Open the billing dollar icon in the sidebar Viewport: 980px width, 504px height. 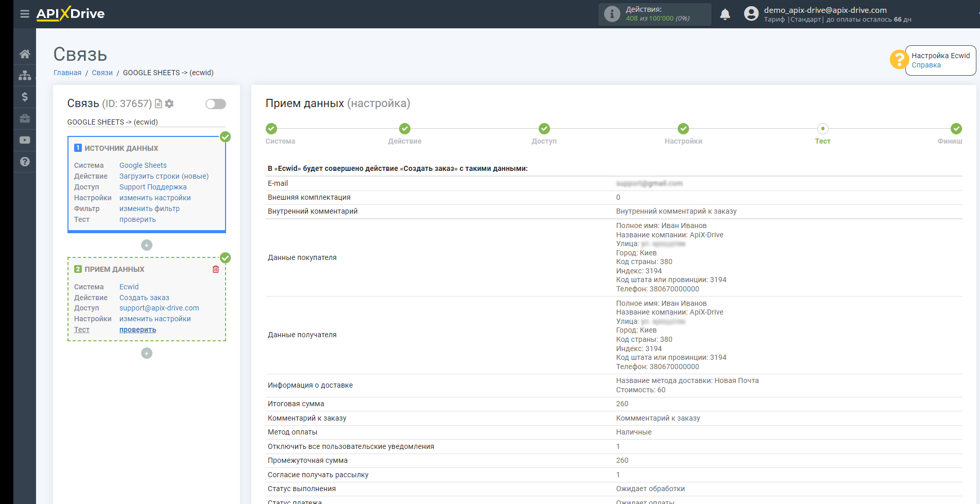(x=25, y=97)
